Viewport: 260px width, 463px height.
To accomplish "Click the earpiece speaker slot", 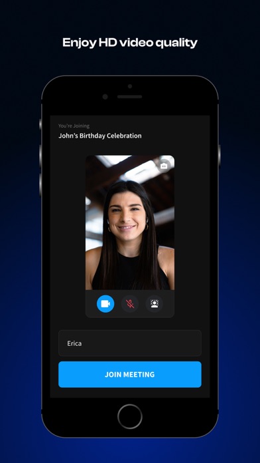I will click(129, 96).
